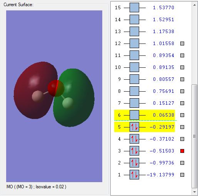Select orbital 10 empty level box

pos(134,67)
